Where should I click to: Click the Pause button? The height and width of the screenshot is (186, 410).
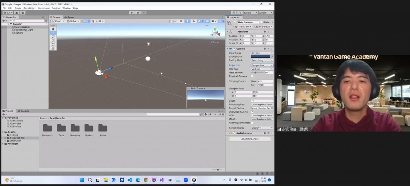click(138, 12)
